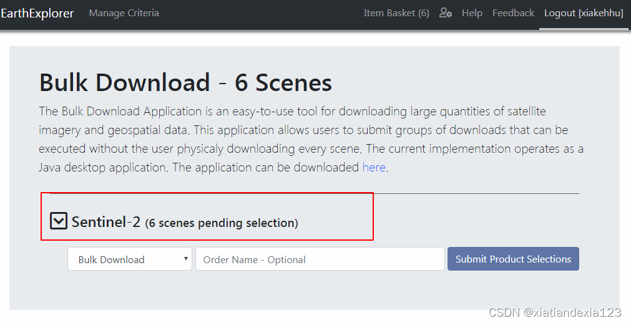The image size is (631, 323).
Task: Open the user profile settings icon
Action: click(x=446, y=13)
